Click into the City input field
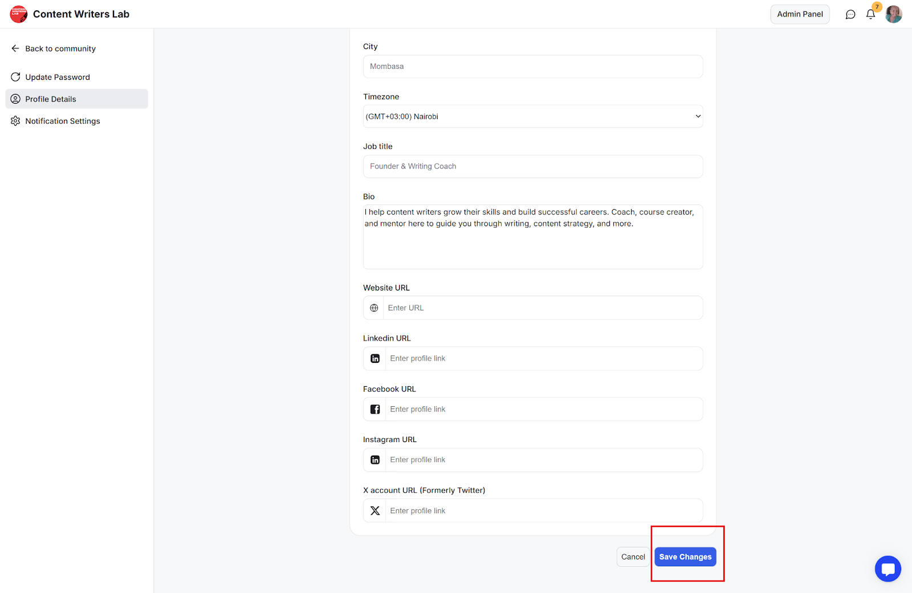This screenshot has width=912, height=593. 532,67
